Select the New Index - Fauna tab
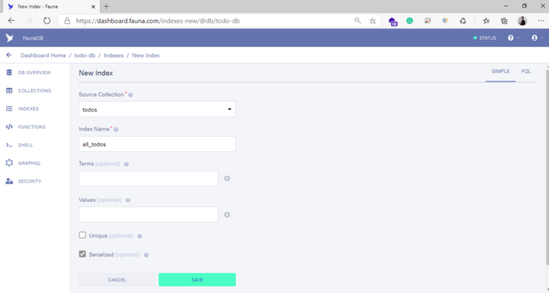This screenshot has height=293, width=549. 51,7
